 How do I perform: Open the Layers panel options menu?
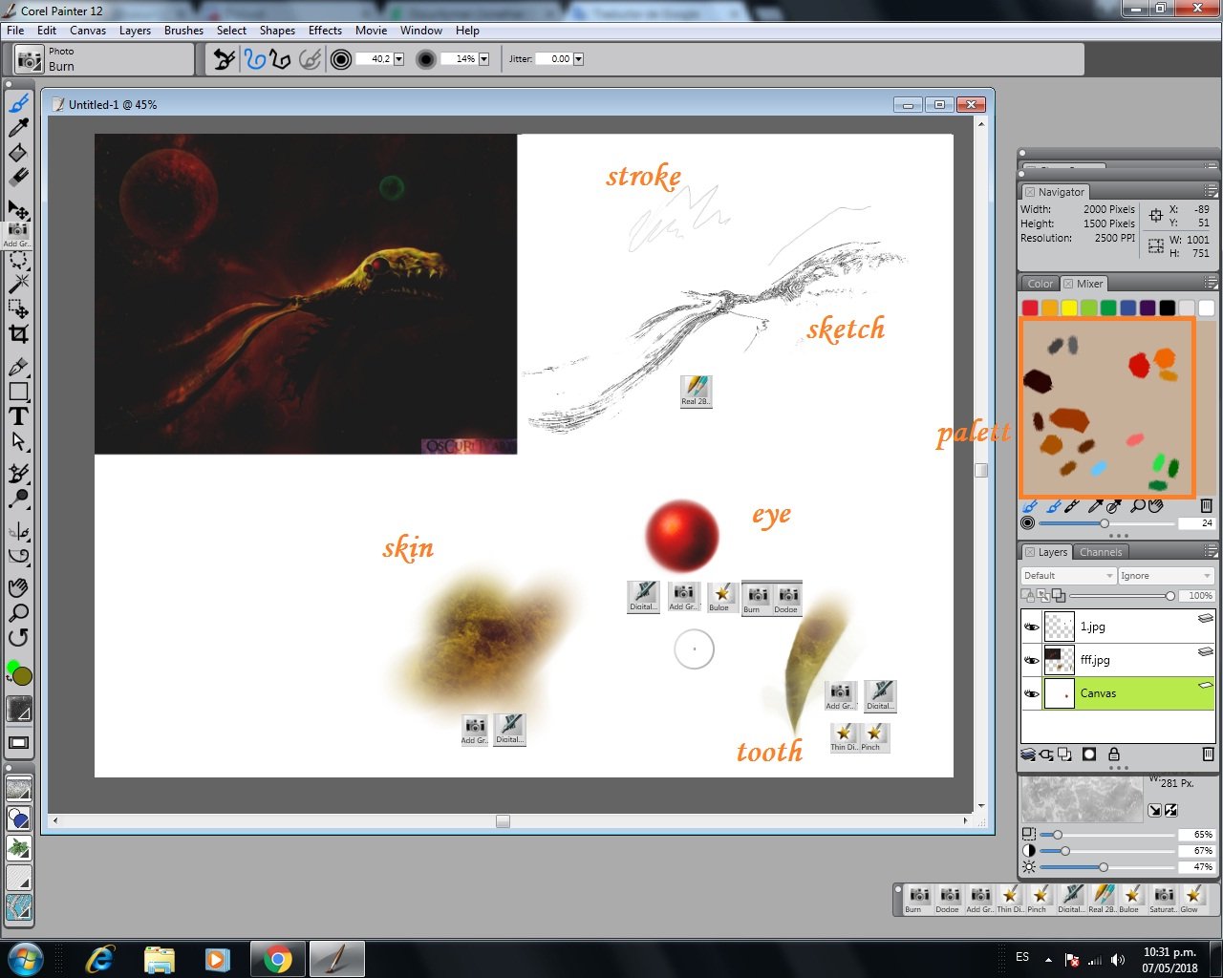coord(1211,552)
